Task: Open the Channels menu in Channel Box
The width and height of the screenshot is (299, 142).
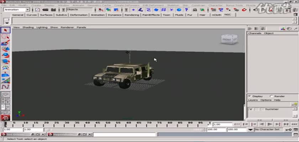Action: click(x=255, y=33)
